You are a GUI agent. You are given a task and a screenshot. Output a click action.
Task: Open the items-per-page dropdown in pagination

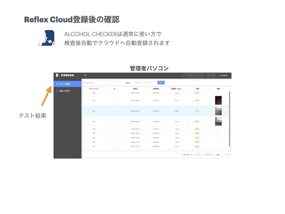click(x=209, y=155)
